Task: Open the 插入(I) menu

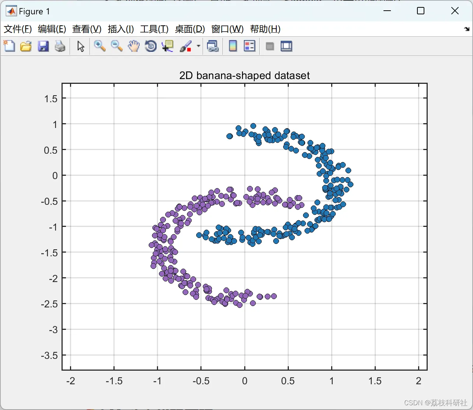Action: (x=121, y=29)
